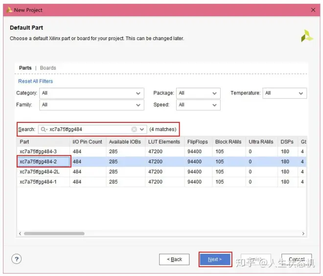Click the horizontal scrollbar thumb
This screenshot has height=276, width=323.
54,233
